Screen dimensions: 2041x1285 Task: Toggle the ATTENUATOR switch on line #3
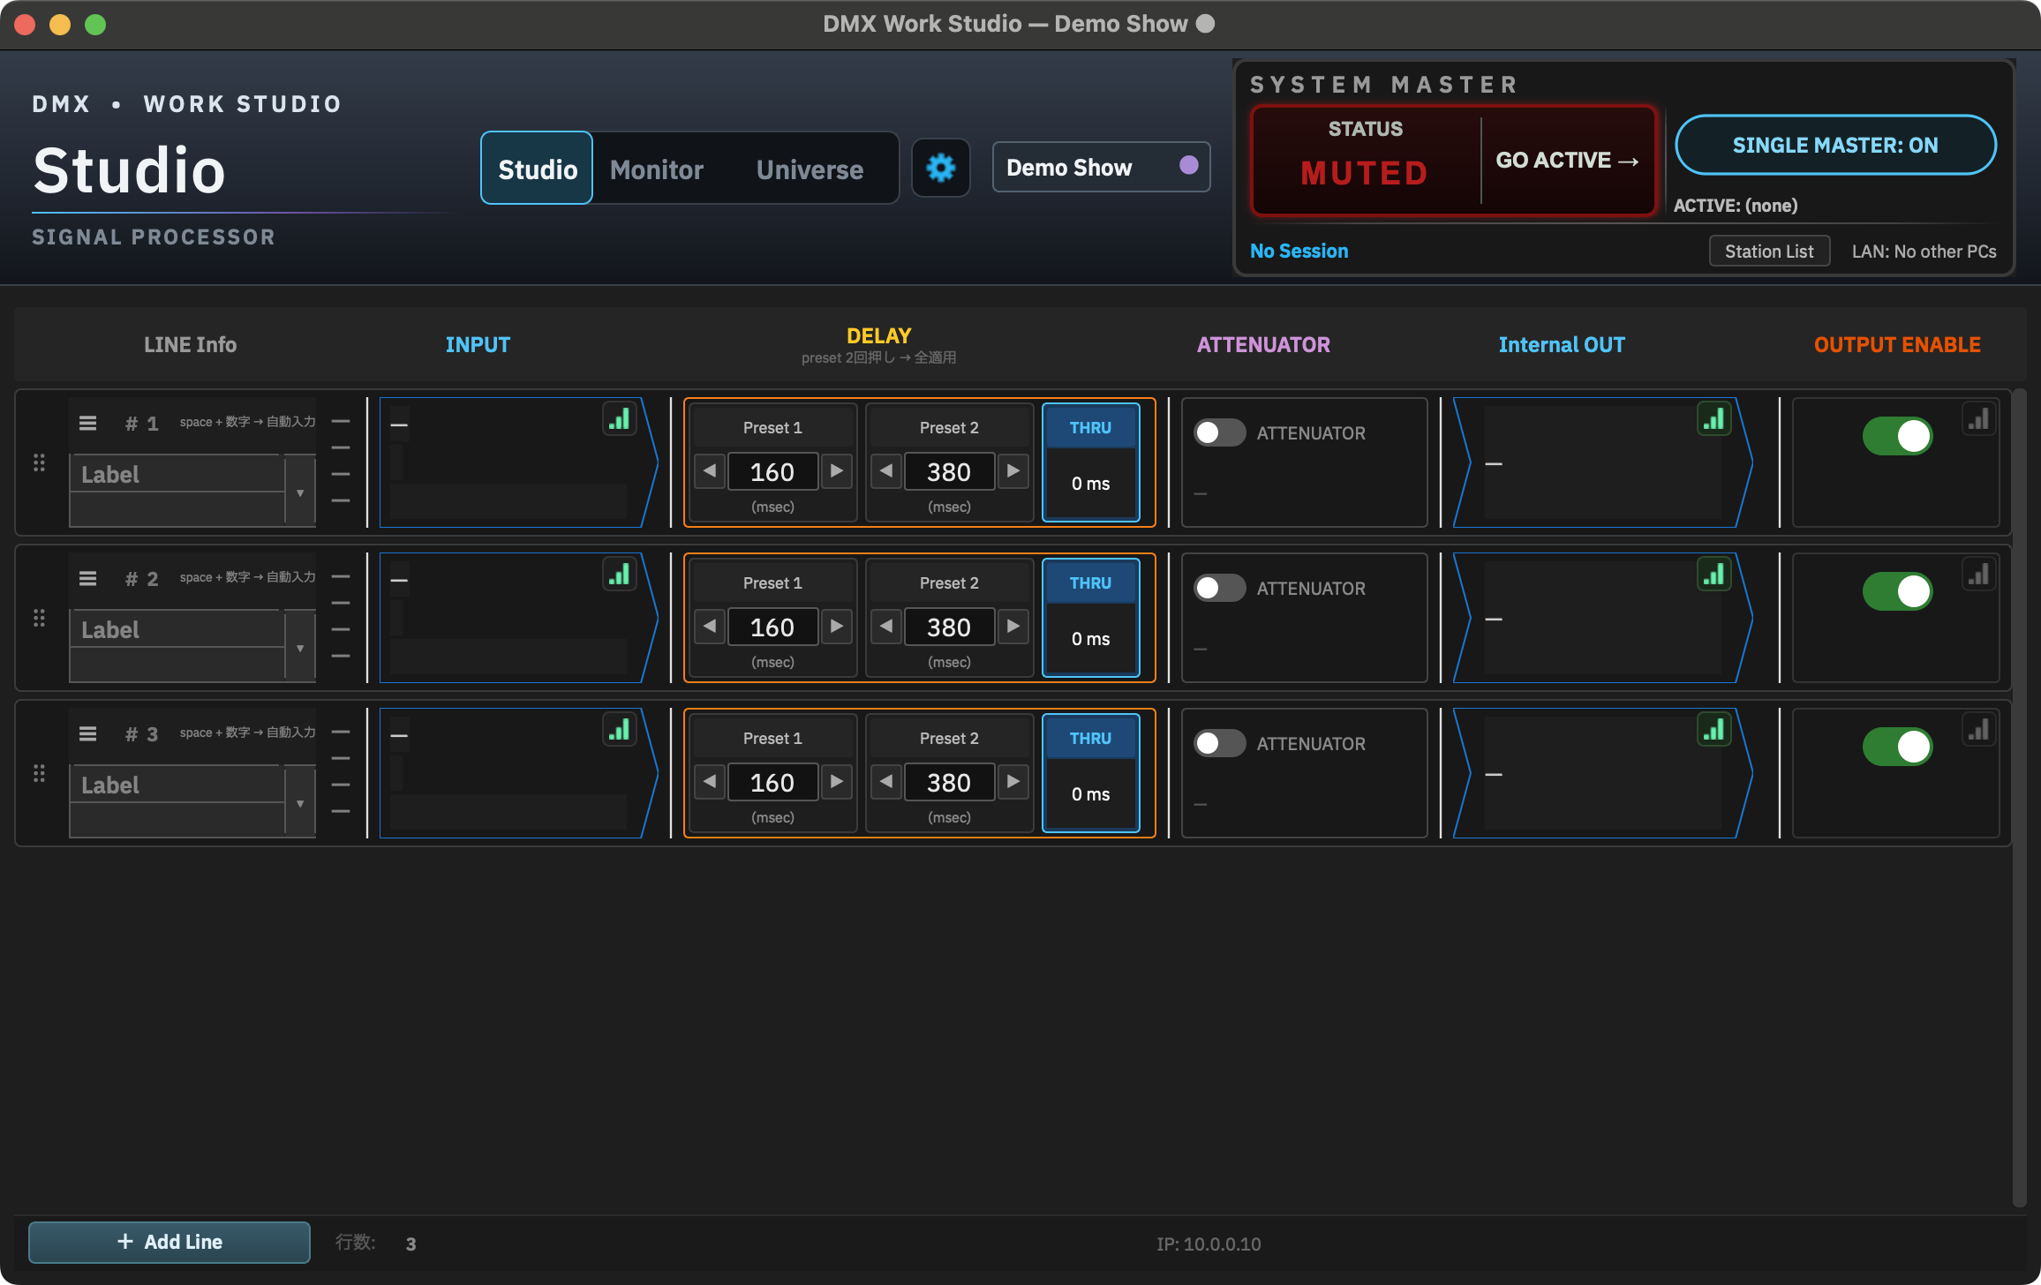[x=1219, y=743]
